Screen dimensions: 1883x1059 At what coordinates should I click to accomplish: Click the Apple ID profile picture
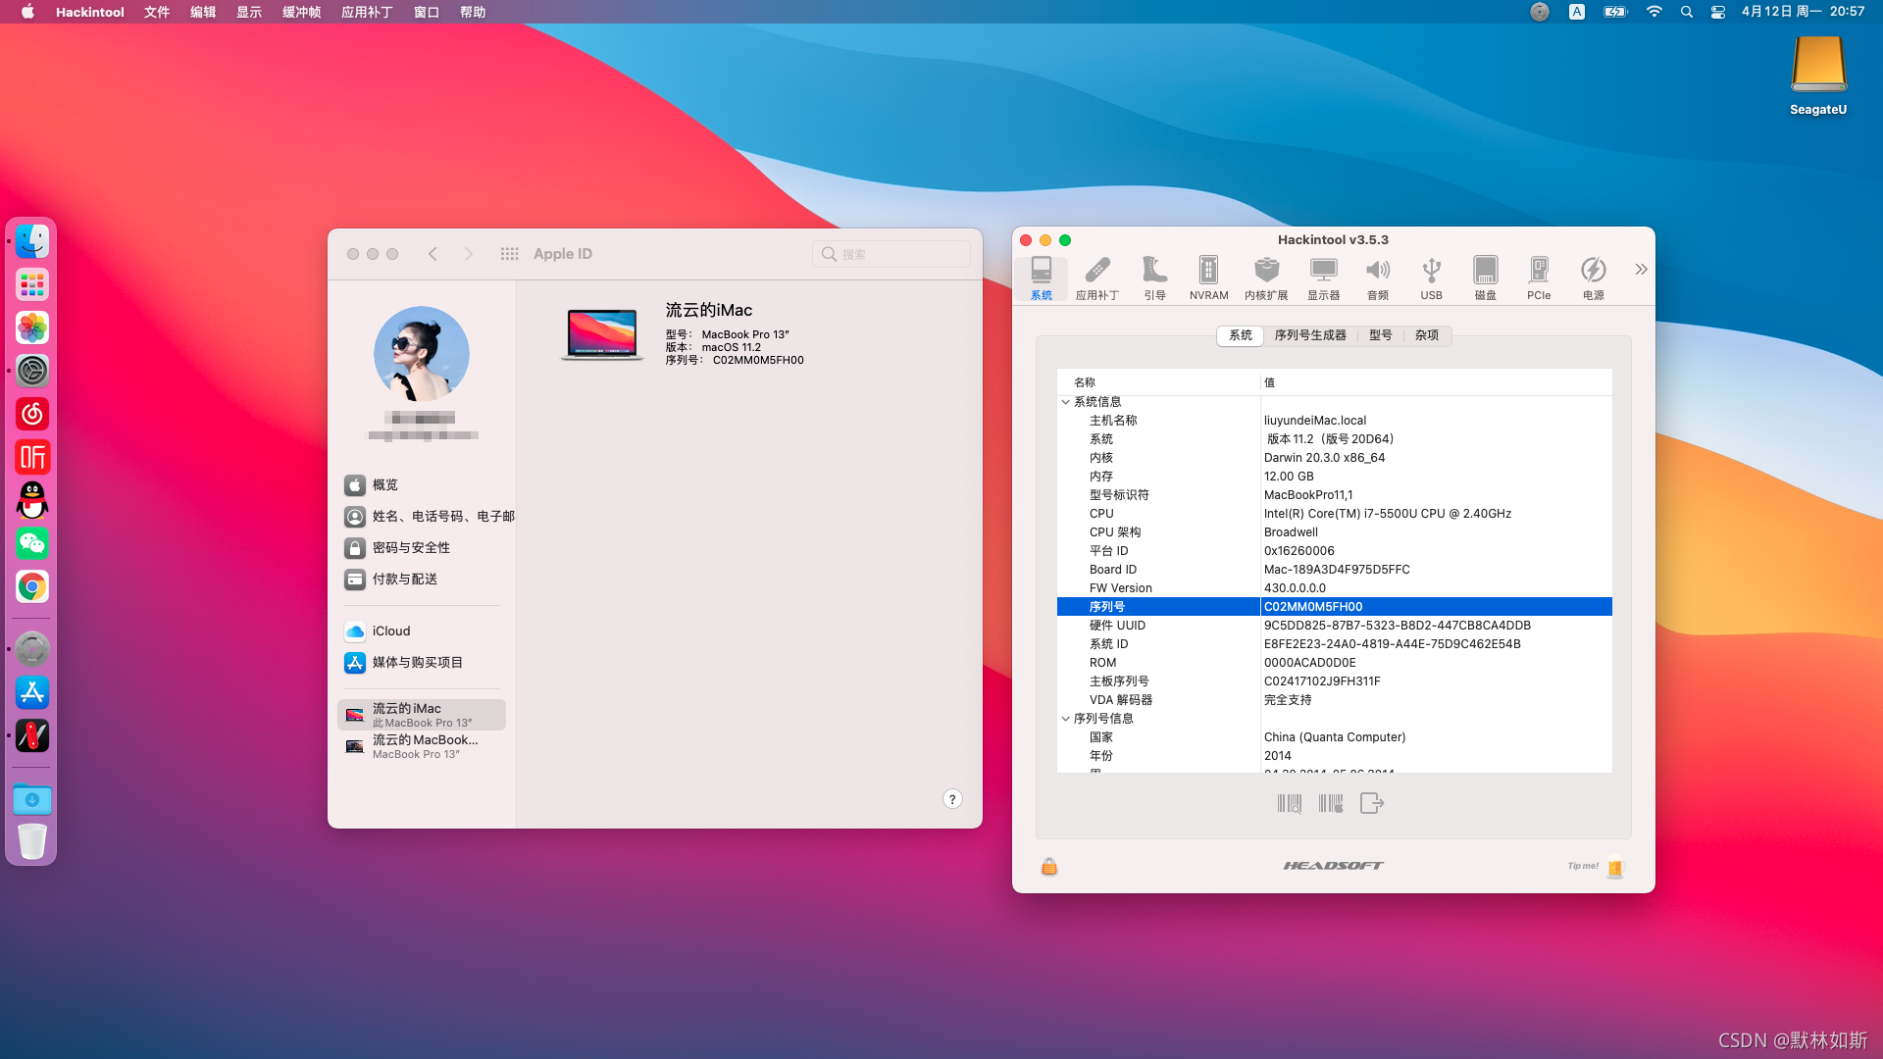[422, 354]
